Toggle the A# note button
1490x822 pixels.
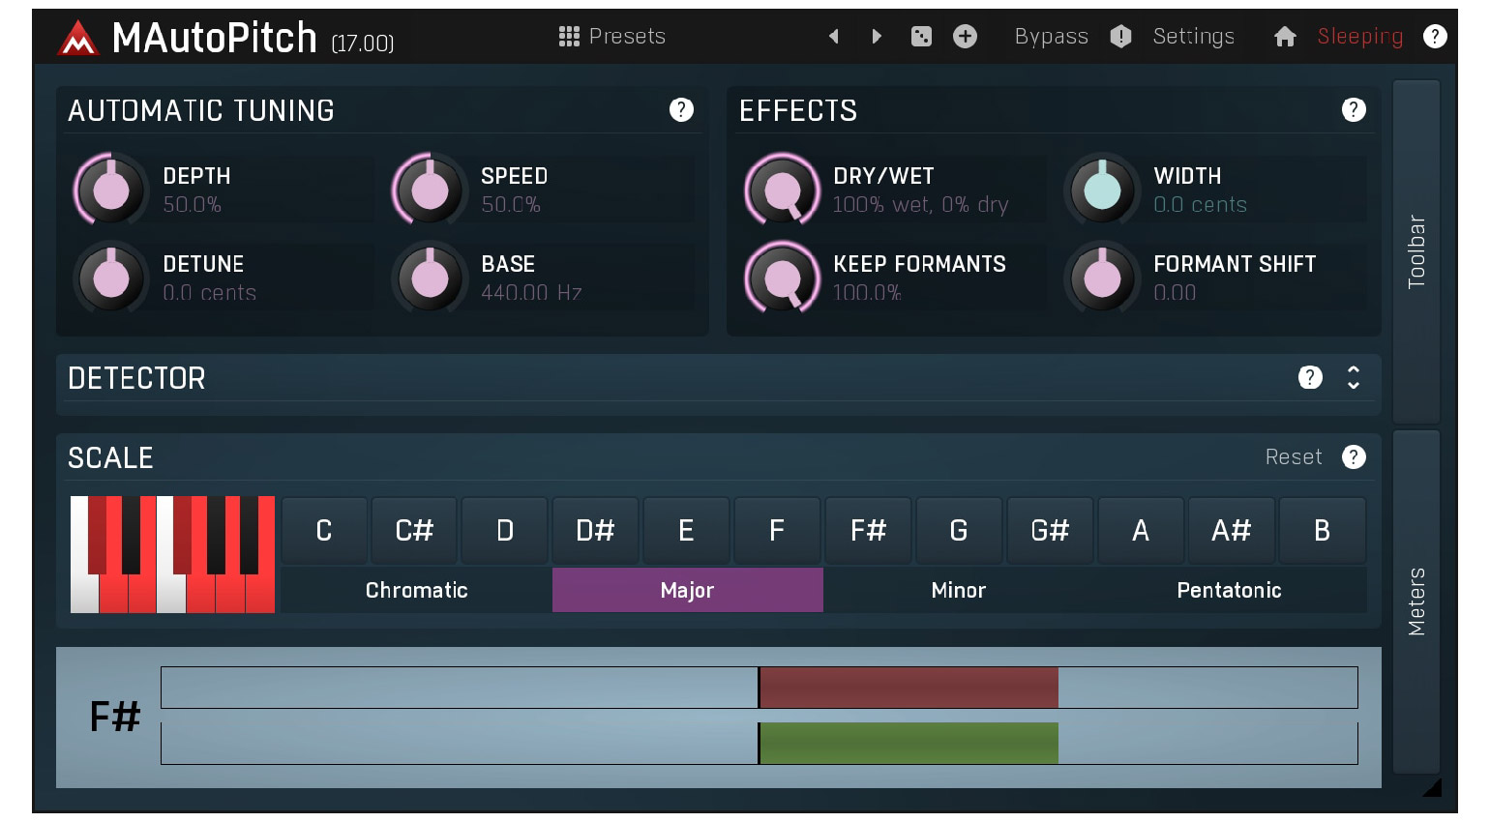tap(1231, 531)
